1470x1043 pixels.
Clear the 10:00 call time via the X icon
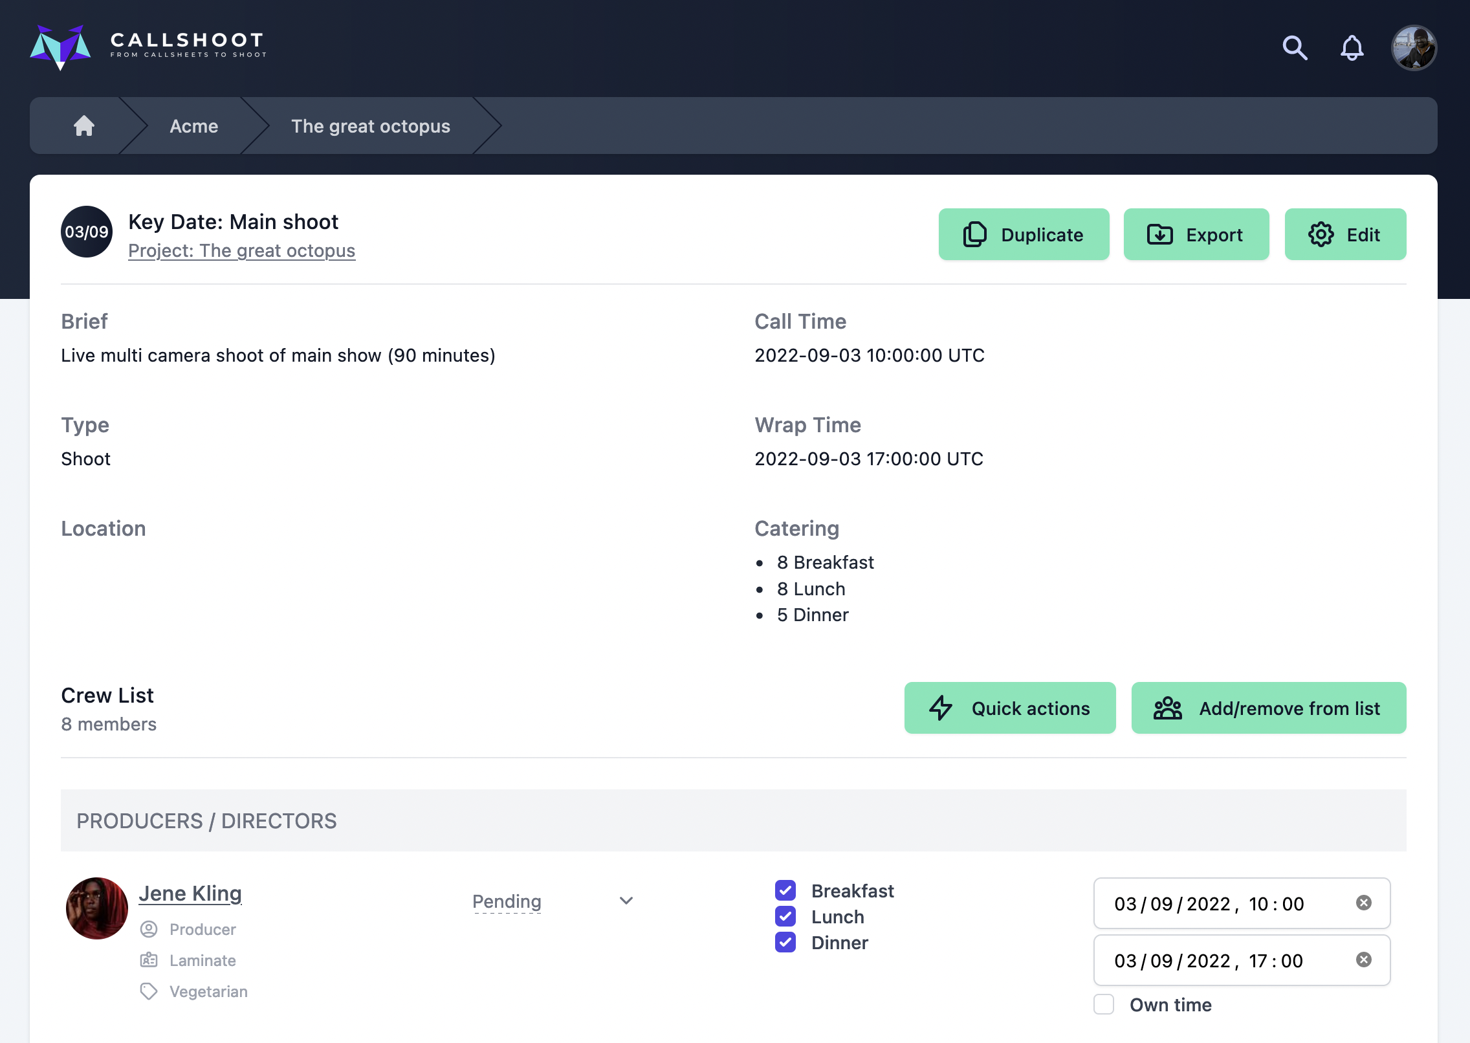coord(1365,902)
